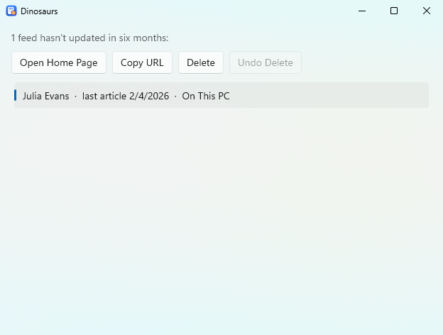443x335 pixels.
Task: Open the selected feed's home page
Action: (59, 62)
